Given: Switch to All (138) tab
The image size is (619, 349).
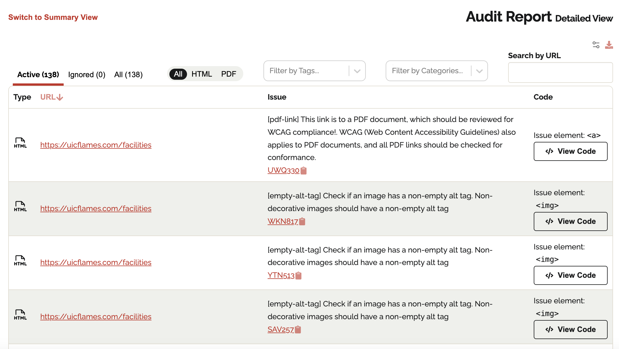Looking at the screenshot, I should click(x=128, y=75).
